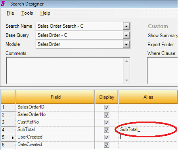Uncheck Display for SalesOrderID

point(106,107)
